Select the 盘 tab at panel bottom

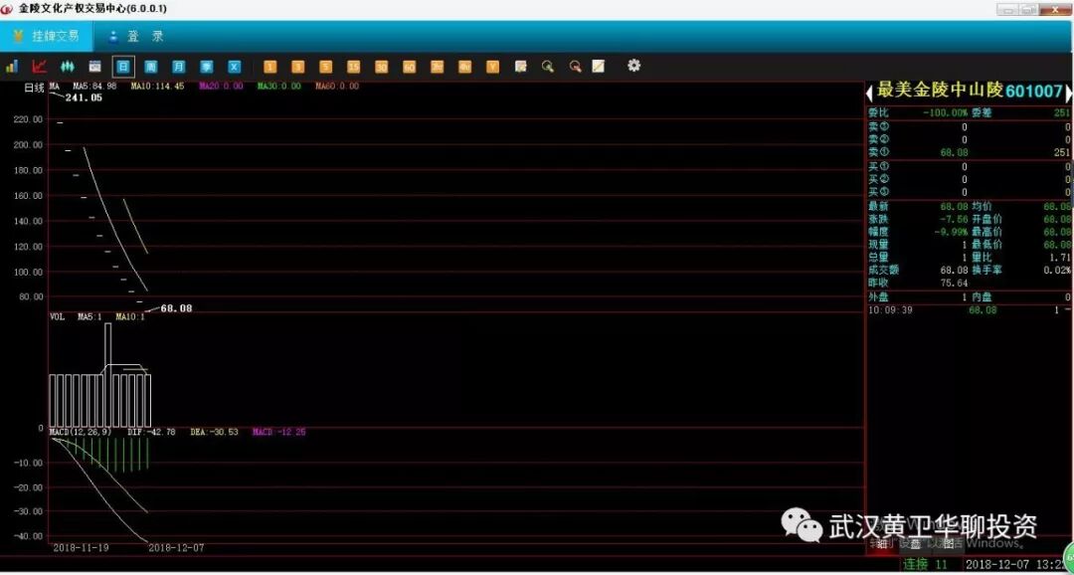coord(915,543)
